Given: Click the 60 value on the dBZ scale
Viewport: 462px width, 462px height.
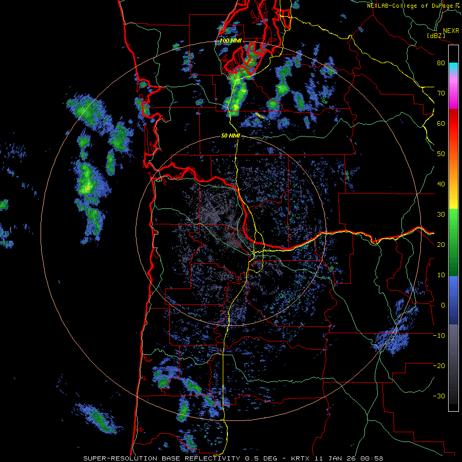Looking at the screenshot, I should pos(441,123).
